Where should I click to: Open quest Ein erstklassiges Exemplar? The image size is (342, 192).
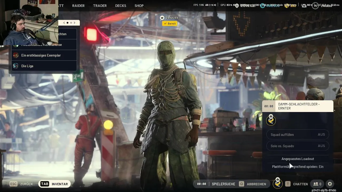(44, 55)
